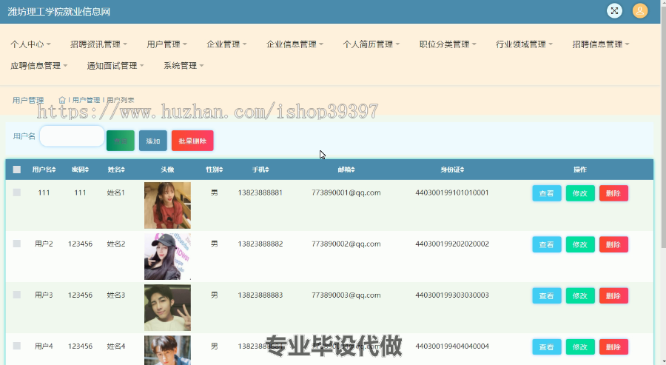Expand the 企业管理 dropdown menu
Image resolution: width=666 pixels, height=365 pixels.
point(226,44)
